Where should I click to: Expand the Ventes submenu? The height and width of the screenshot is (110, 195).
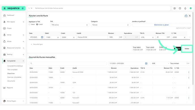pos(23,35)
